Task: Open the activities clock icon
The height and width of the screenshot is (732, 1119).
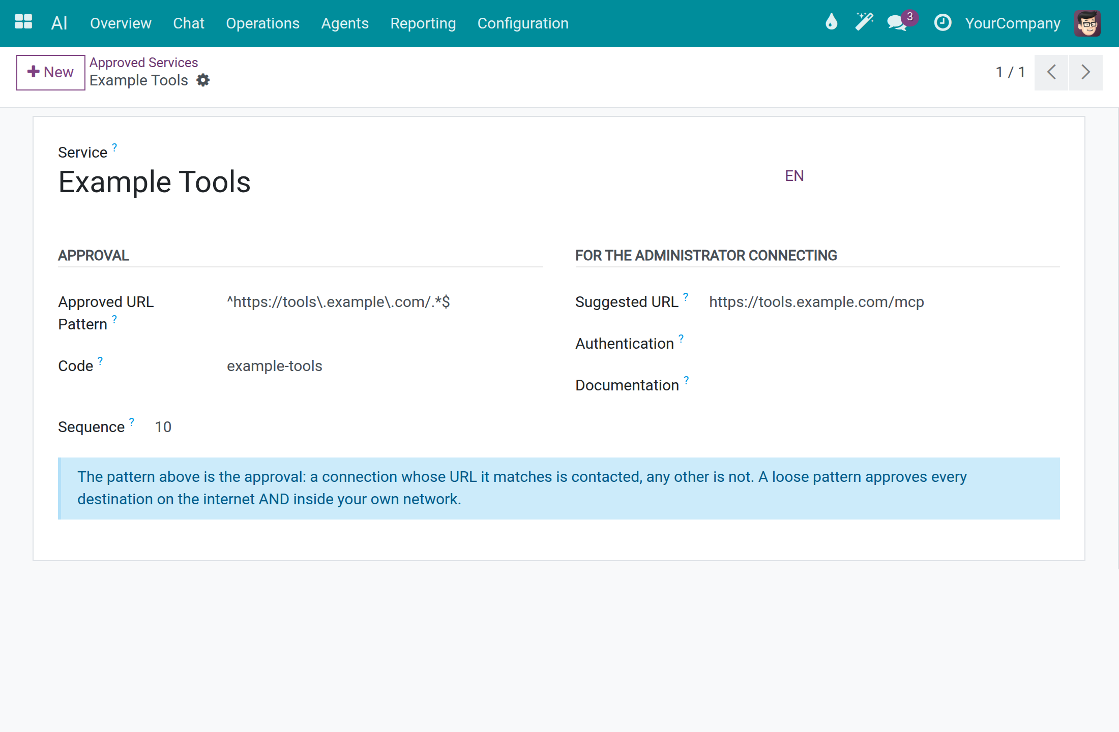Action: pyautogui.click(x=943, y=22)
